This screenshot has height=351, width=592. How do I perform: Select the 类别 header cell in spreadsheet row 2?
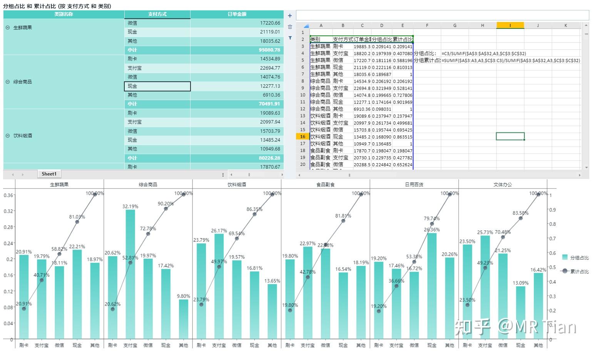pos(321,39)
